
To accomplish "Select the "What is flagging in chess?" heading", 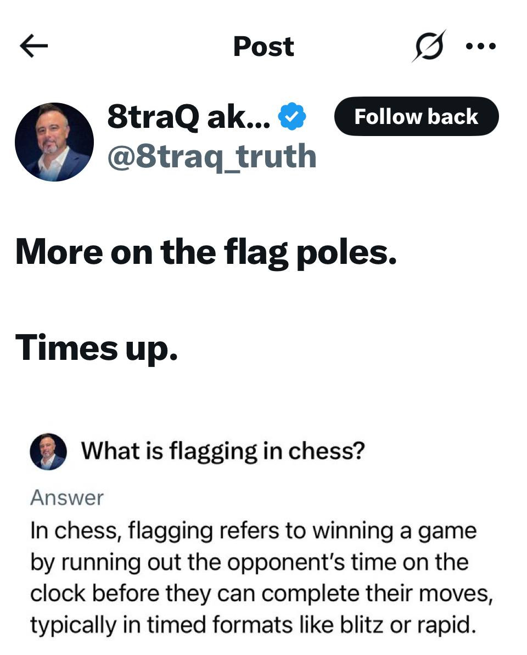I will (x=223, y=451).
